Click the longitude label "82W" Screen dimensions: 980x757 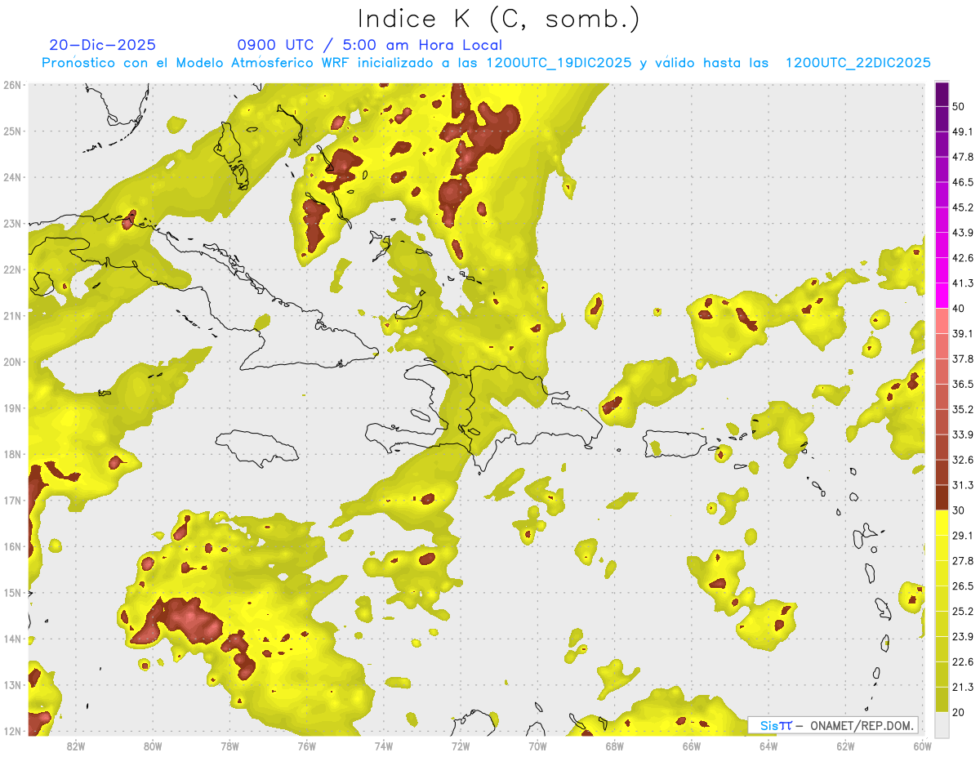pos(75,746)
